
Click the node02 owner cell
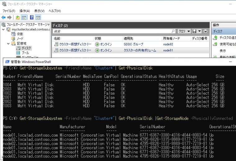click(x=168, y=44)
